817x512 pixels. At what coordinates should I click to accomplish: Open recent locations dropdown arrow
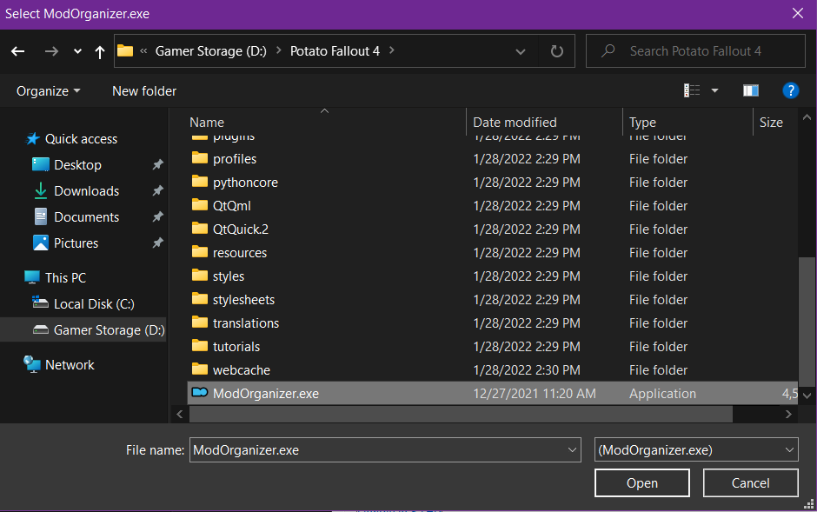77,51
